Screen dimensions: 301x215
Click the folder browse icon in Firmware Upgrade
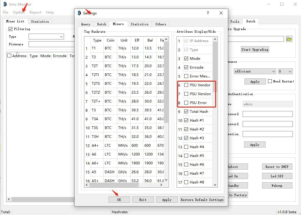pyautogui.click(x=289, y=39)
